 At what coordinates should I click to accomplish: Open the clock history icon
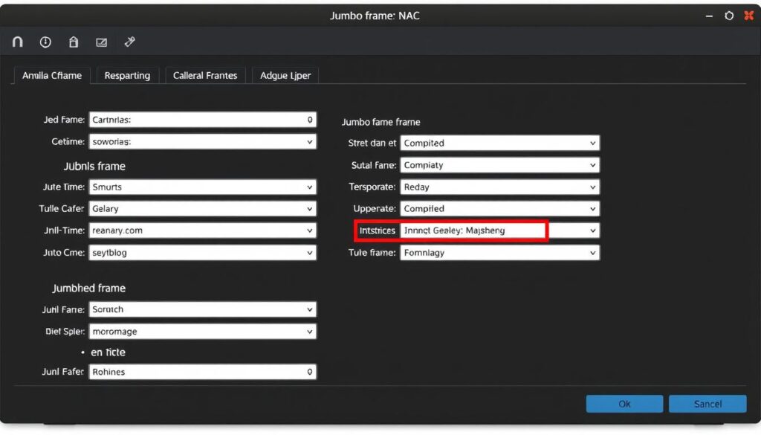click(45, 42)
